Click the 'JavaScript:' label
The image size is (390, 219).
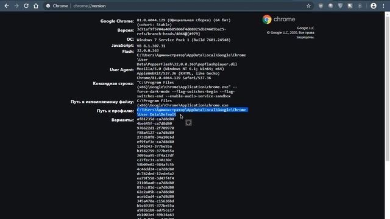[x=122, y=46]
